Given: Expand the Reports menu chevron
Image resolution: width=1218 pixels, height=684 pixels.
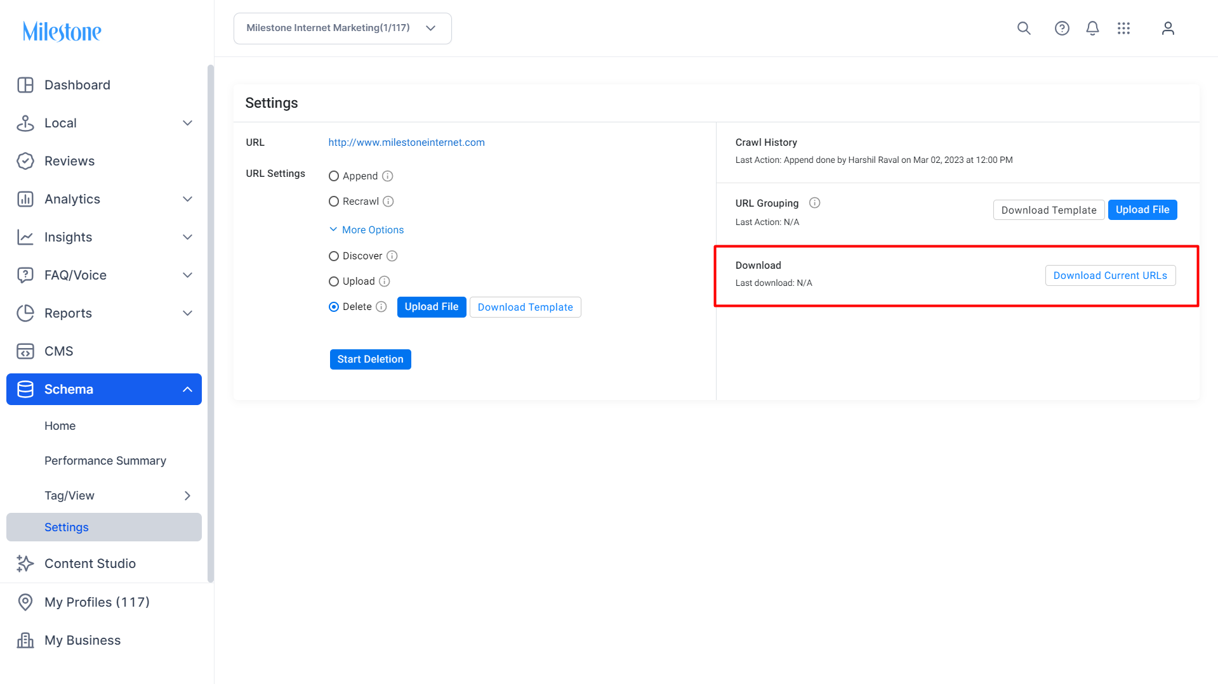Looking at the screenshot, I should point(187,313).
